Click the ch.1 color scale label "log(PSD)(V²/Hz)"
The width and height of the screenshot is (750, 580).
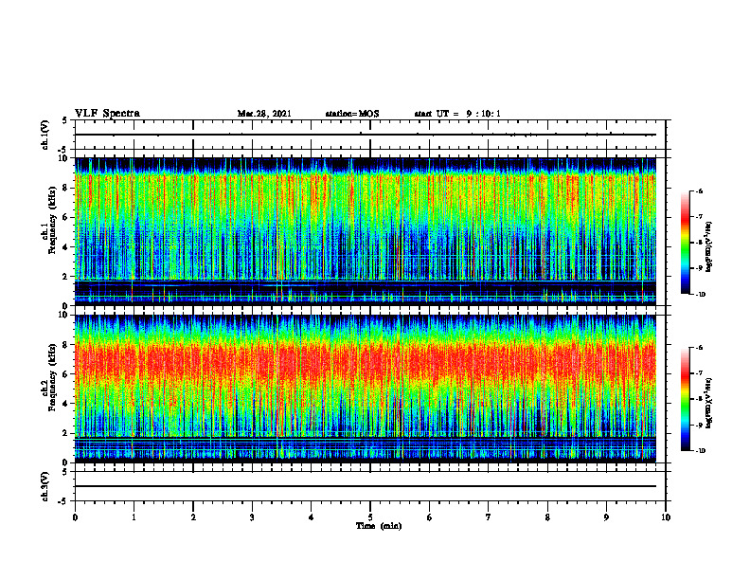click(709, 246)
